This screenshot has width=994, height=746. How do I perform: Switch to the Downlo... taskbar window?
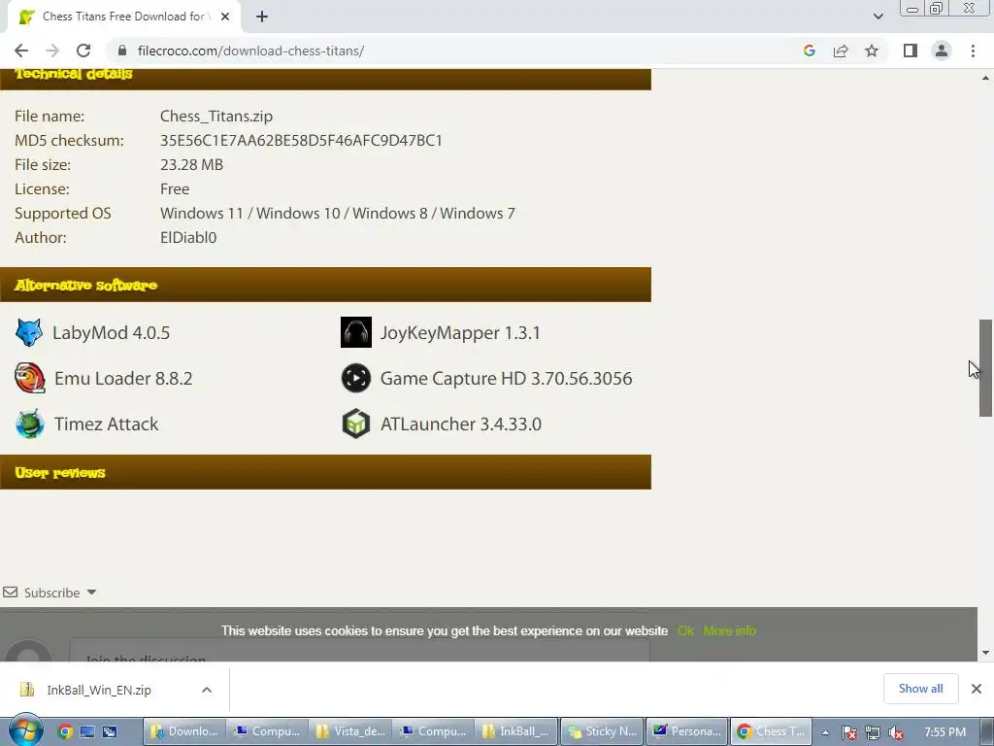[x=184, y=731]
